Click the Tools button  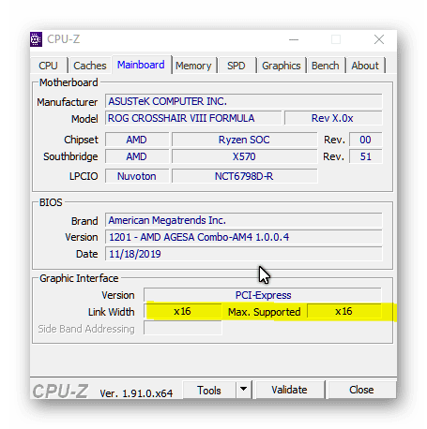209,390
